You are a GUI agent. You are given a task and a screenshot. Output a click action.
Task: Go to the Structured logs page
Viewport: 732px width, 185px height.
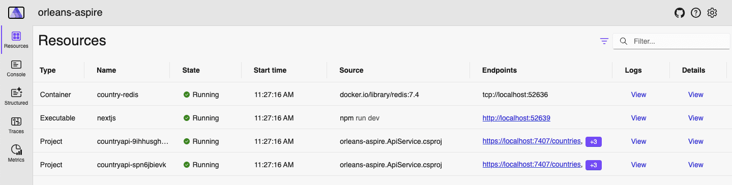(16, 97)
